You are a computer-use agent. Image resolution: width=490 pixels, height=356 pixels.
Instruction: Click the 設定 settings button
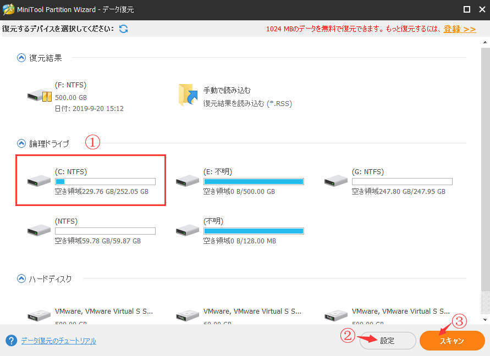pos(387,341)
